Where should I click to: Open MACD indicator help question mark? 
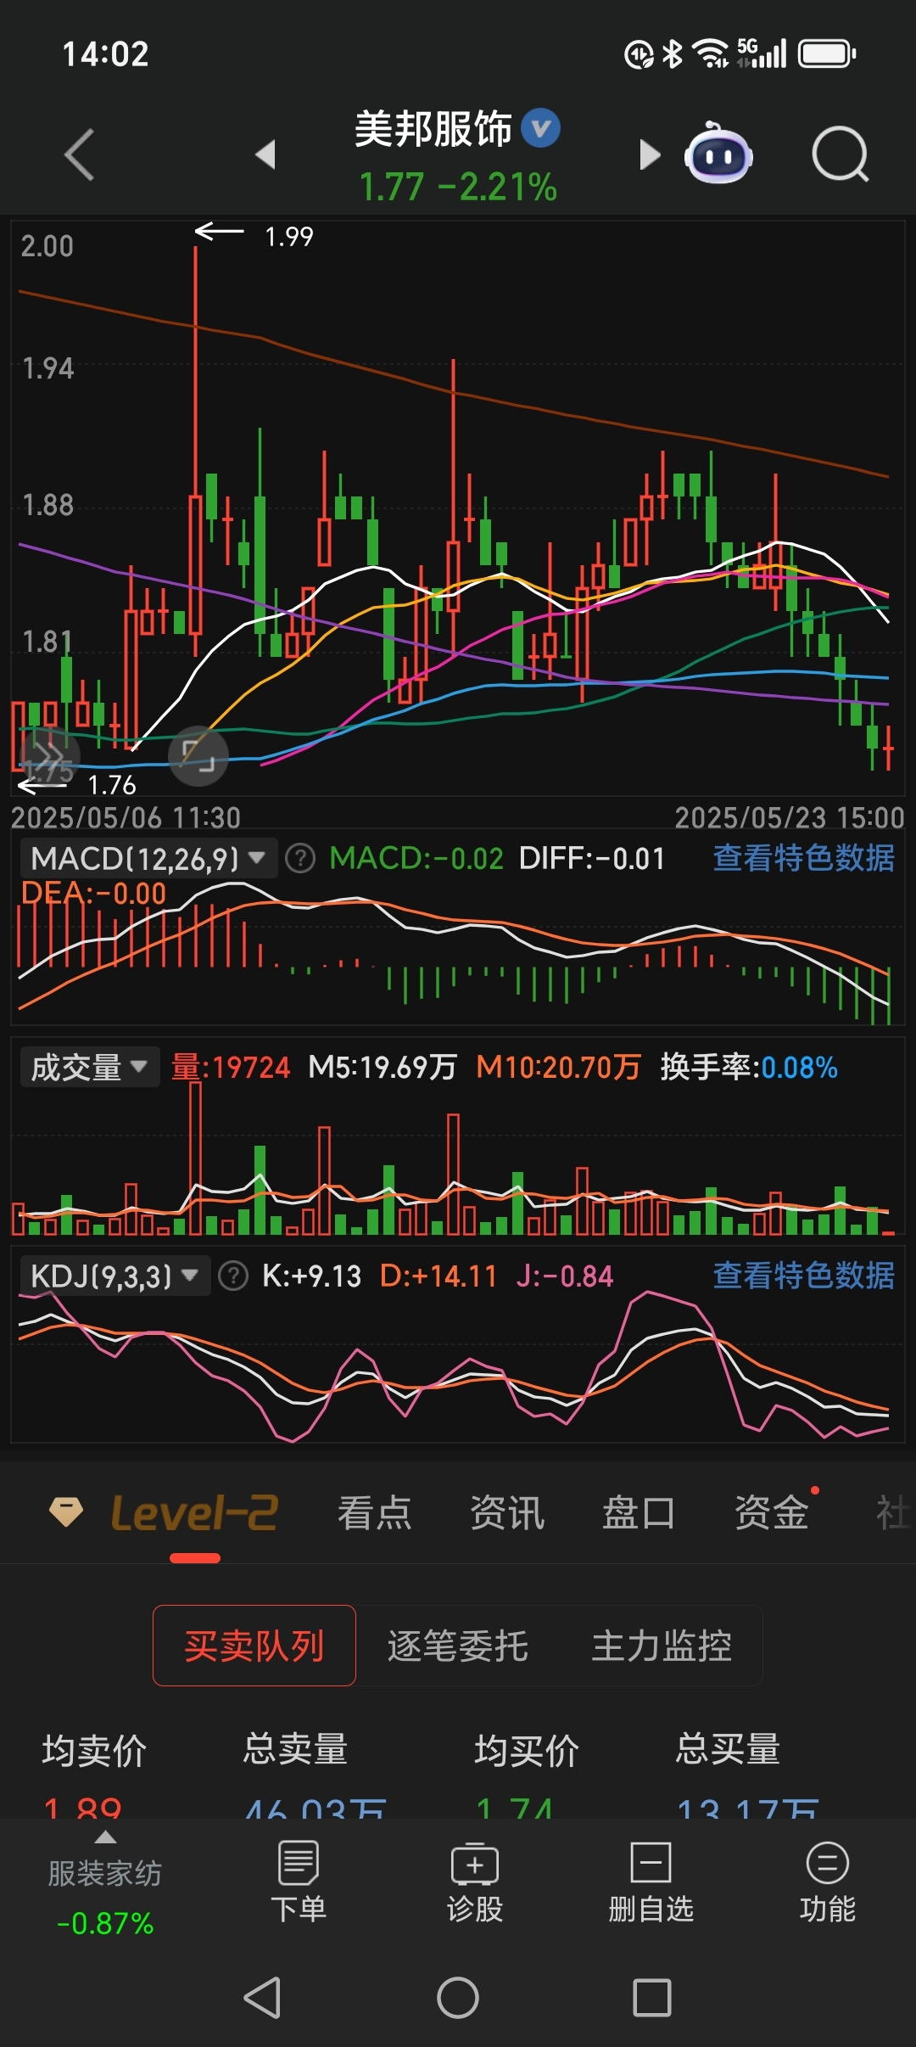pyautogui.click(x=299, y=858)
